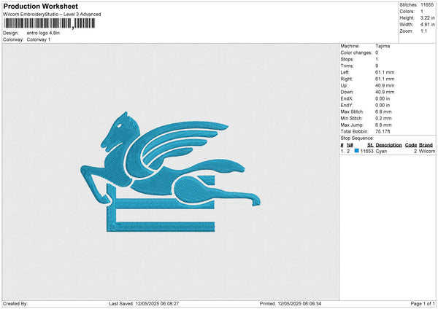Click the Page 1 of 1 indicator
The height and width of the screenshot is (309, 438).
(423, 304)
